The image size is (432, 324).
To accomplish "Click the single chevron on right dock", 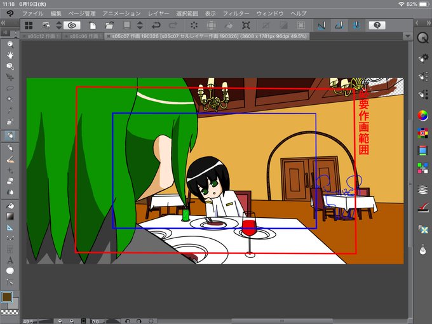I will [x=417, y=23].
